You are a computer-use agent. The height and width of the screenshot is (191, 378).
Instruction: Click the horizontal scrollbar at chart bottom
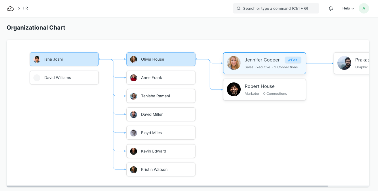167,186
